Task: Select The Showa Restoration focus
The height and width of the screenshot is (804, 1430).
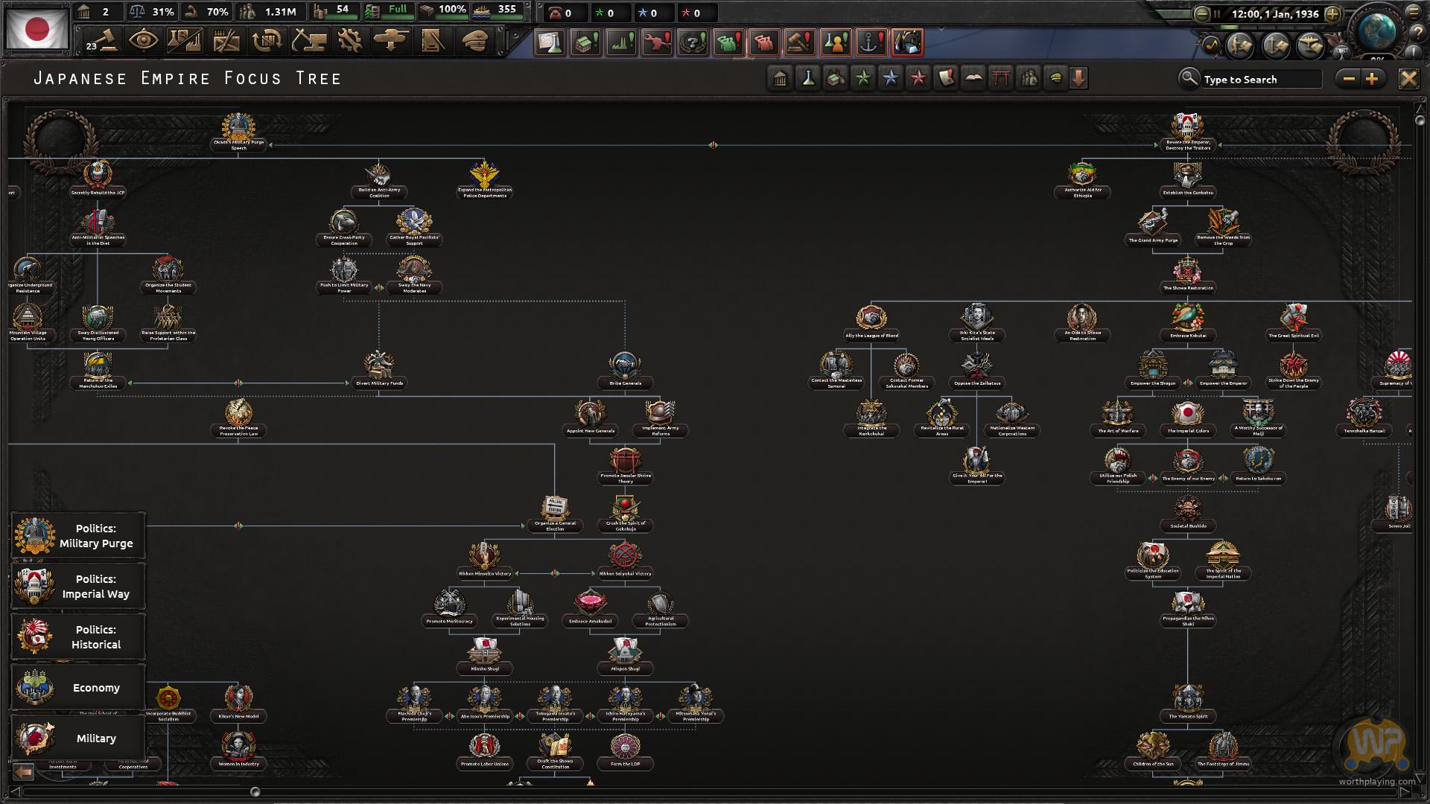Action: [1188, 272]
